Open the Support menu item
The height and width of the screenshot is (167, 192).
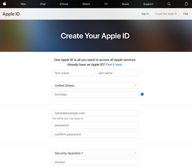tap(148, 4)
